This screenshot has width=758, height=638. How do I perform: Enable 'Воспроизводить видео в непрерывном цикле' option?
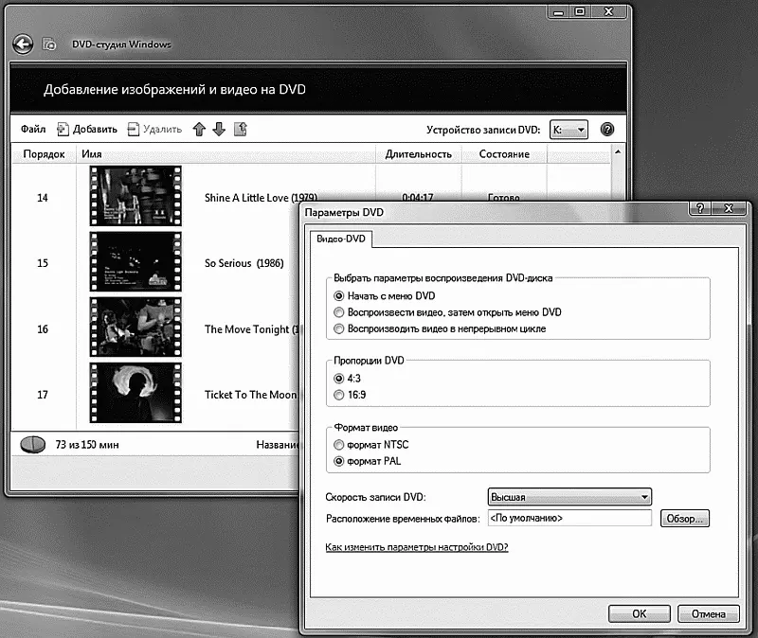click(x=339, y=328)
